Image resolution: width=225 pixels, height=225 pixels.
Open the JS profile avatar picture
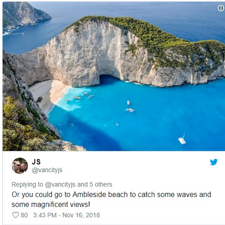click(20, 166)
